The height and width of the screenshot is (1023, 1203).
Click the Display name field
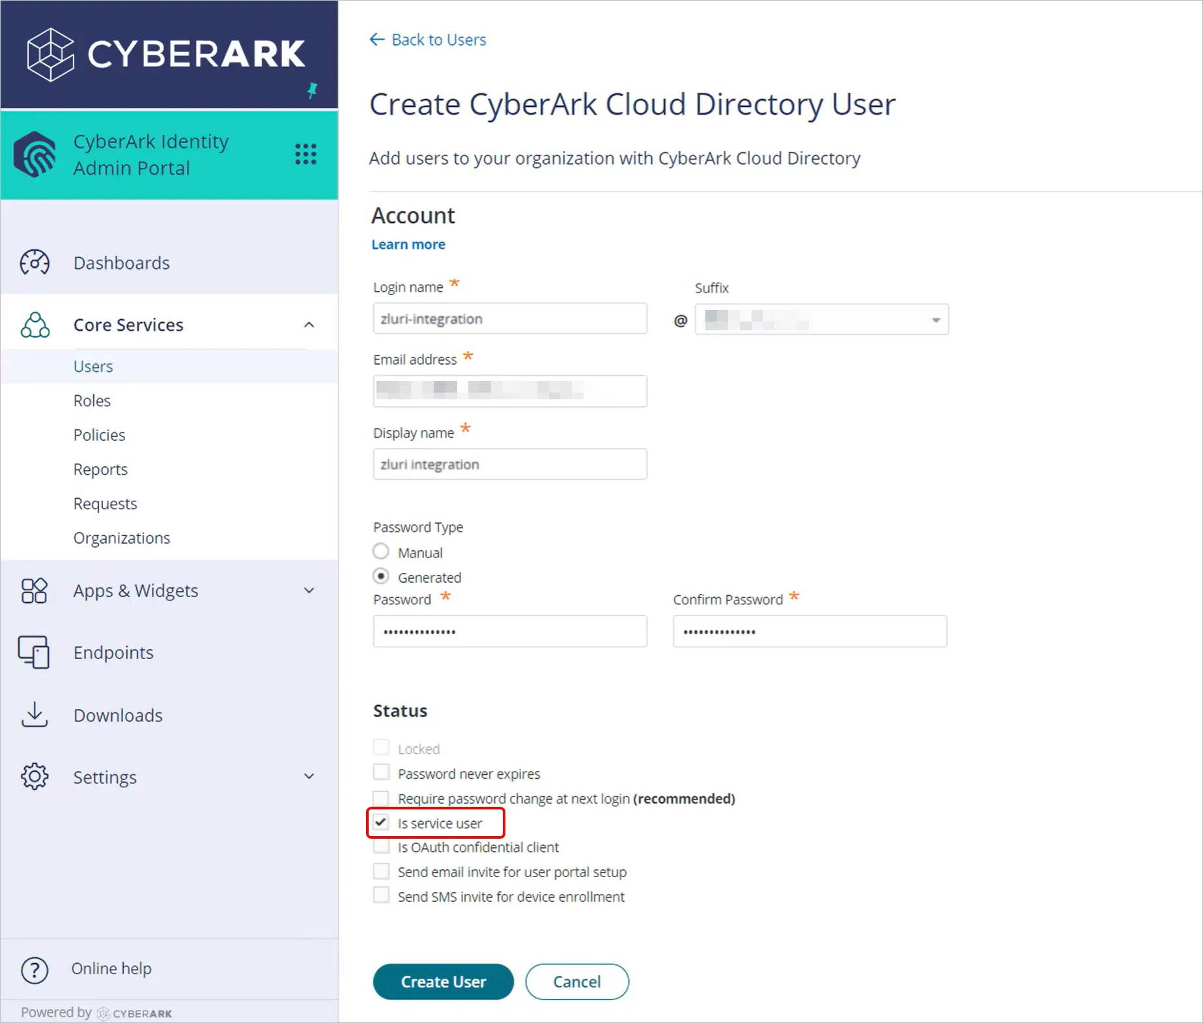tap(510, 464)
